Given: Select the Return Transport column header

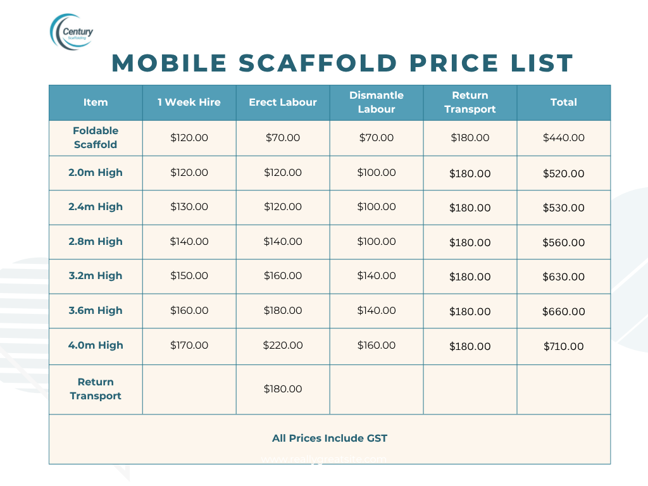Looking at the screenshot, I should pos(470,103).
